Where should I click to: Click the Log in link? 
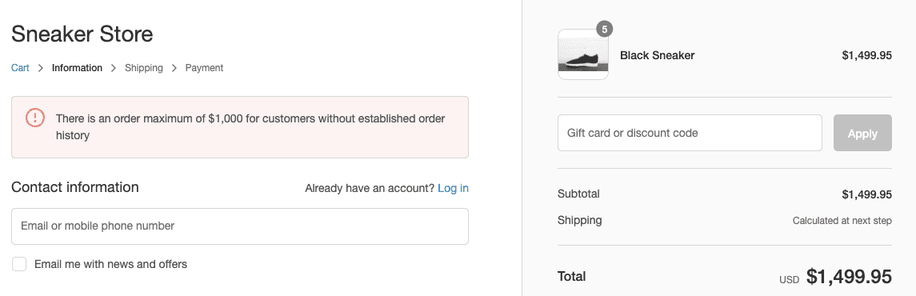tap(453, 188)
